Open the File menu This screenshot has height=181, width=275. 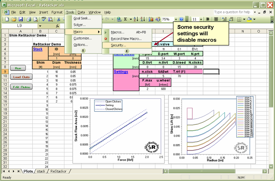click(x=13, y=12)
